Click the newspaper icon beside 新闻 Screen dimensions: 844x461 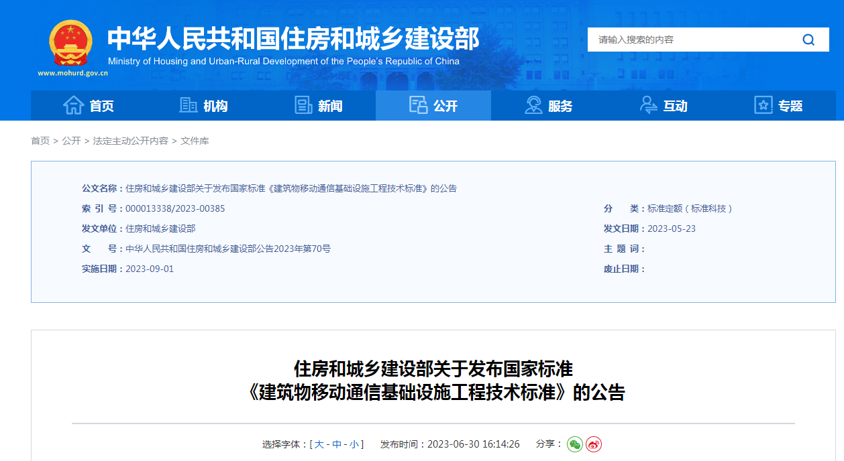(303, 105)
